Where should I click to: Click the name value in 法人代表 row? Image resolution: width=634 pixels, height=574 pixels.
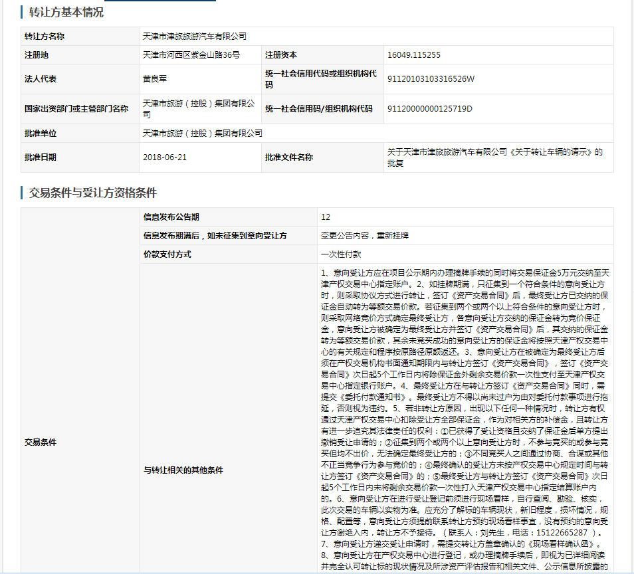[155, 79]
